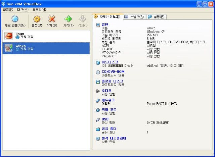Click the 'winxp' name value in General
215x157 pixels.
coord(151,28)
